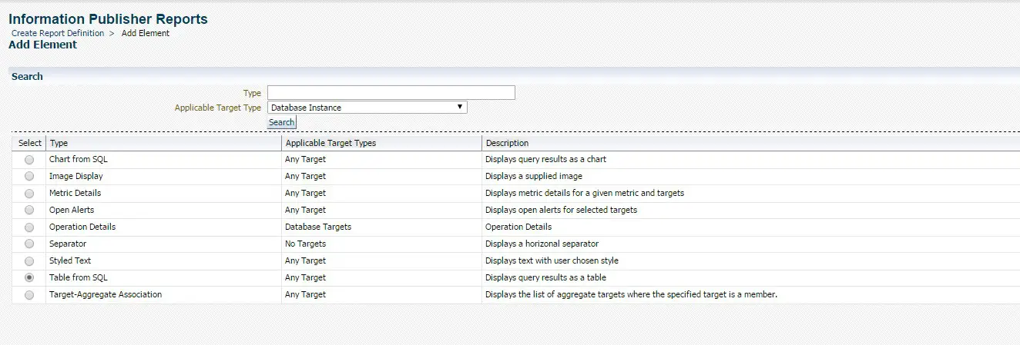
Task: Go to Create Report Definition breadcrumb
Action: 58,33
